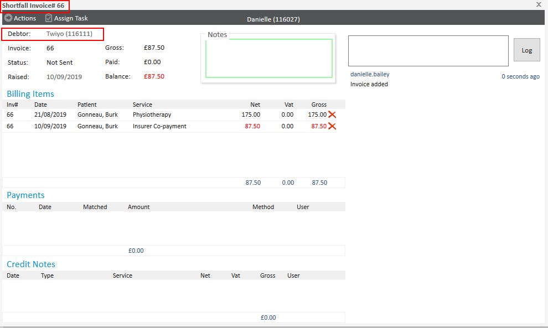Open the Actions menu arrow icon
Viewport: 548px width, 328px height.
8,18
